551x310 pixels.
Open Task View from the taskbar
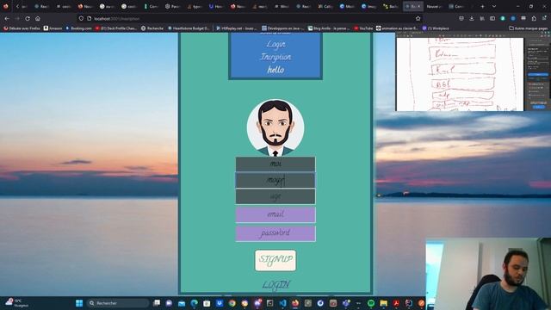click(157, 303)
